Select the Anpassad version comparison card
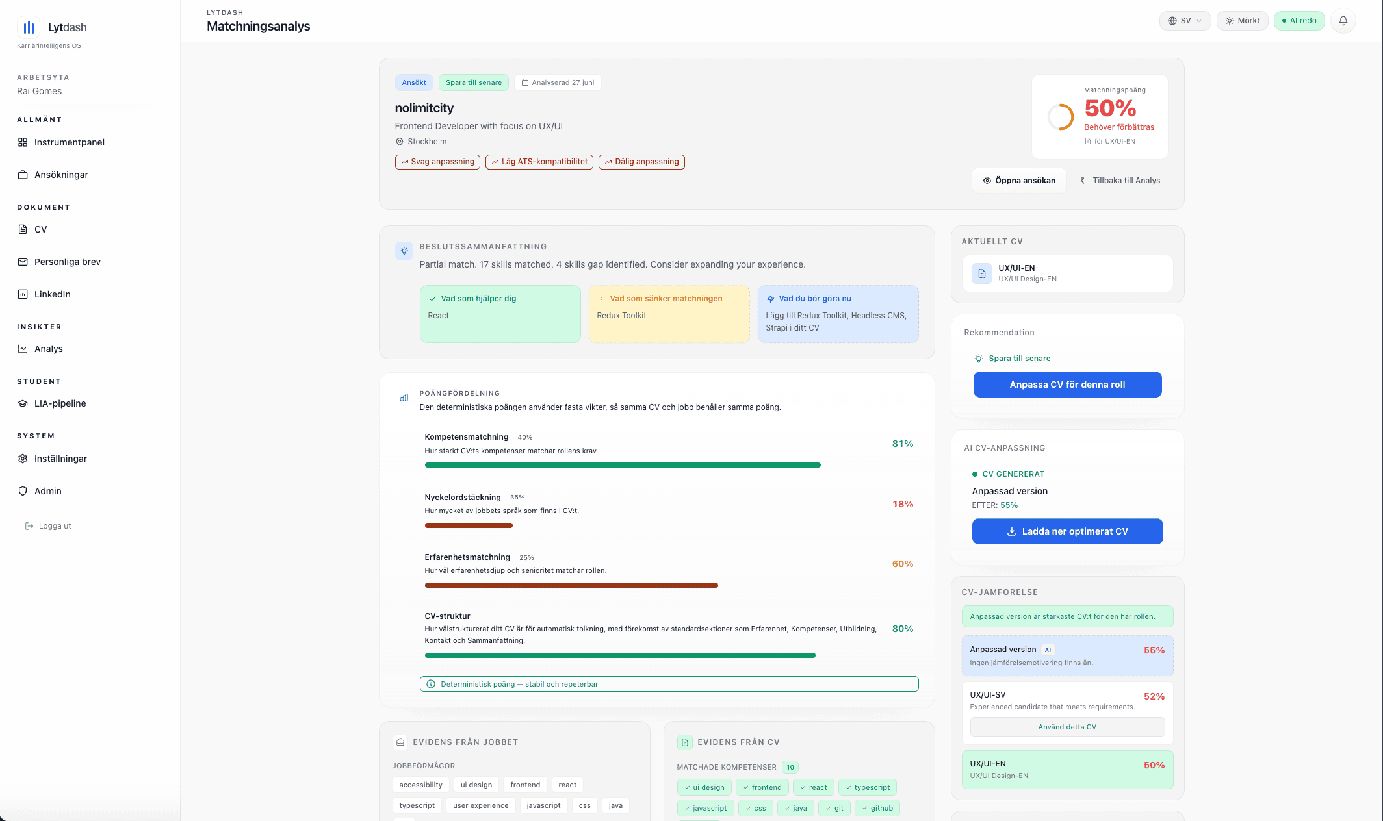 pos(1067,655)
